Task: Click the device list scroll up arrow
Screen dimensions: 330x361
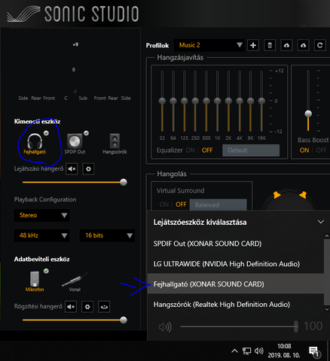Action: [x=327, y=236]
